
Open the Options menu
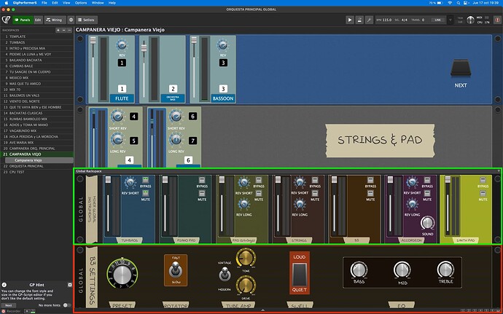tap(81, 3)
